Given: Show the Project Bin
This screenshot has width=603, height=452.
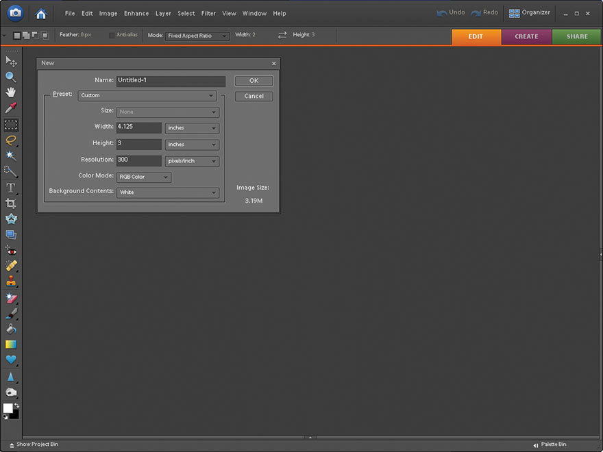Looking at the screenshot, I should click(x=34, y=444).
